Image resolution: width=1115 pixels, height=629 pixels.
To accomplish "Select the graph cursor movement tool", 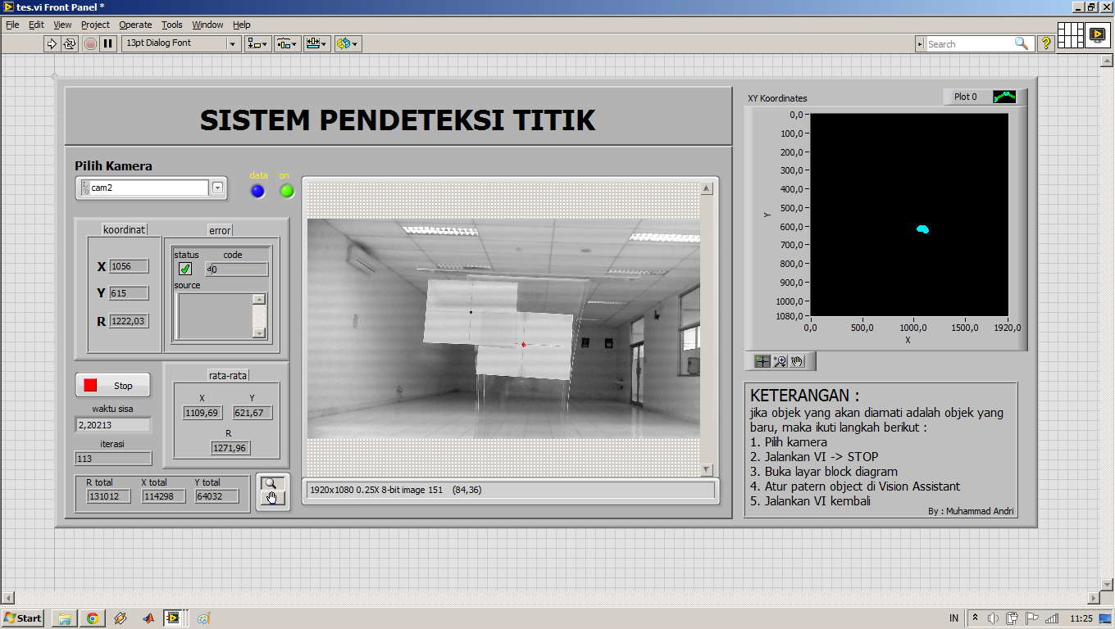I will click(762, 361).
